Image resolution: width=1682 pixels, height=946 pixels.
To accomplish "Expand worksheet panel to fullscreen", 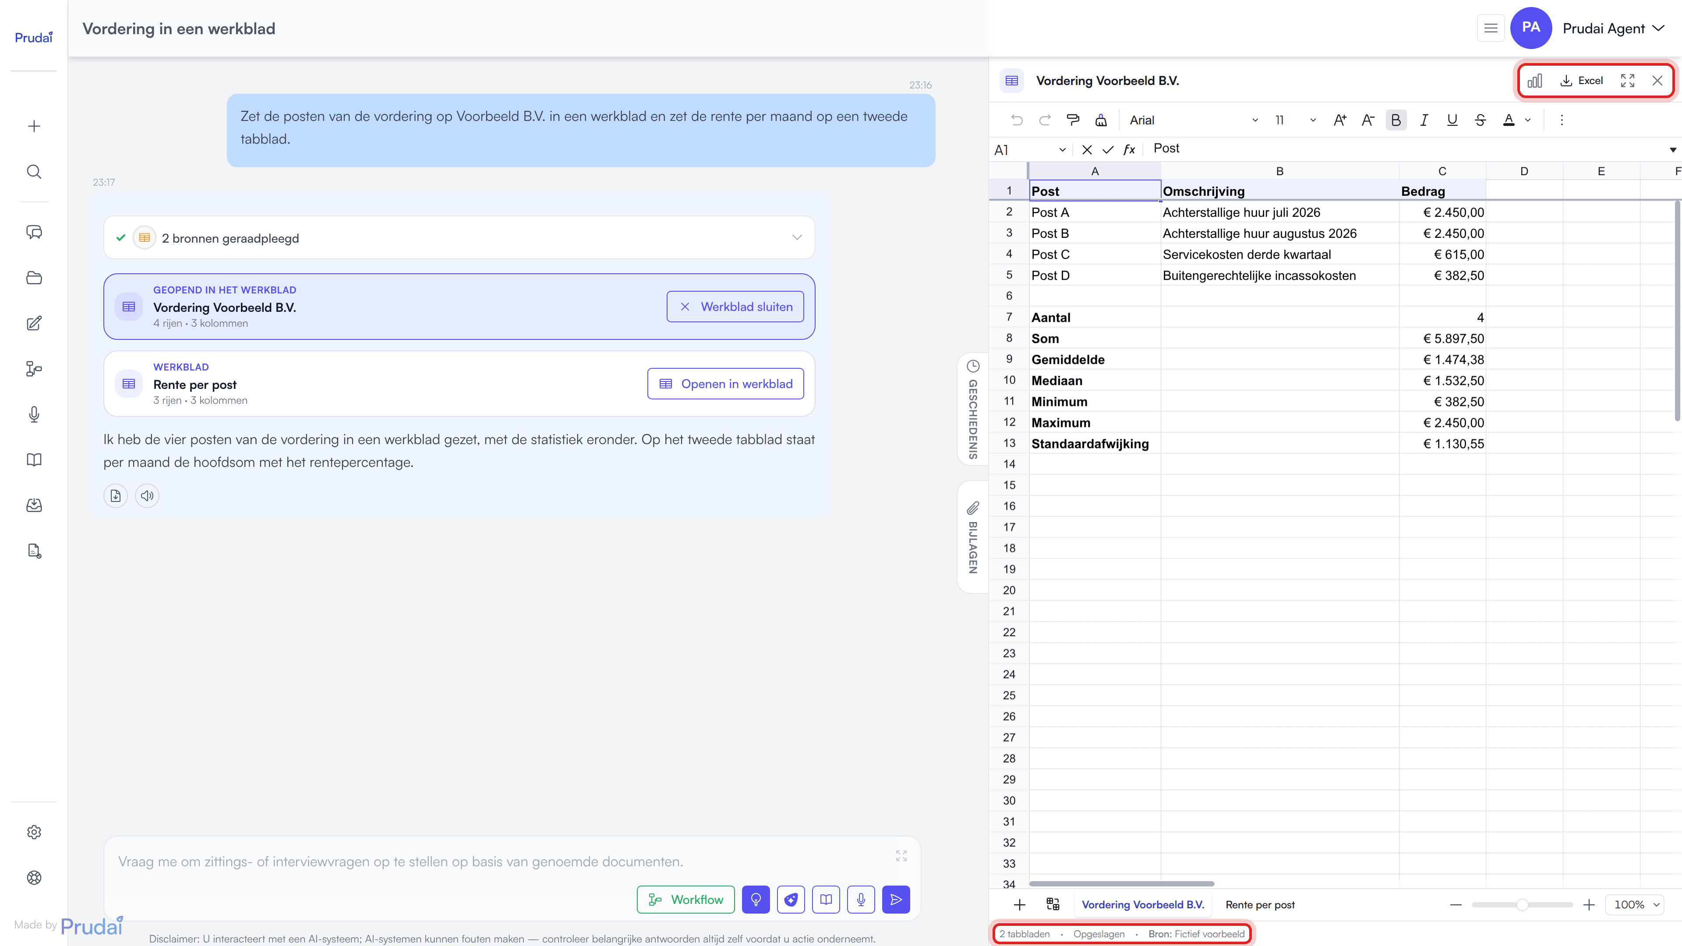I will pyautogui.click(x=1628, y=81).
